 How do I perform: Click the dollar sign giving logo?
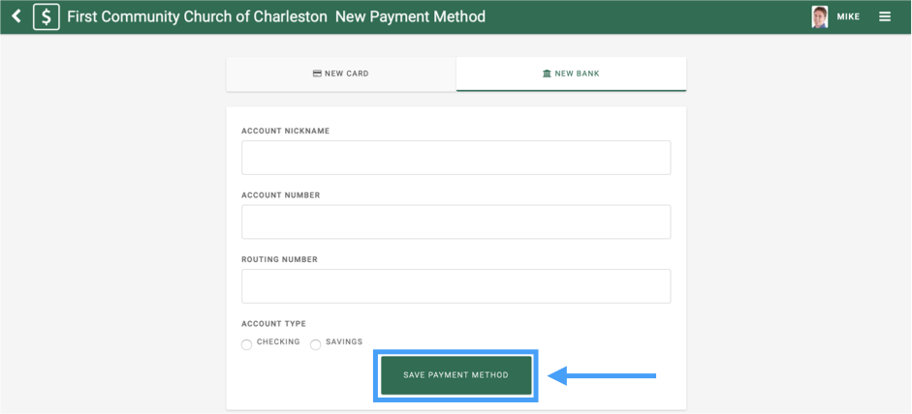[x=46, y=16]
